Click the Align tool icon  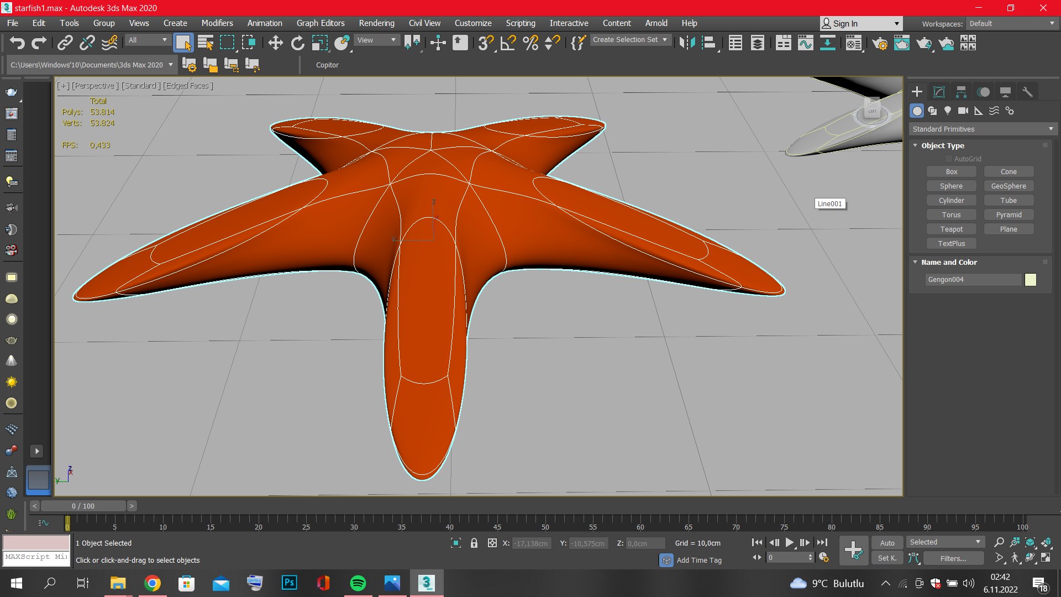(x=709, y=43)
